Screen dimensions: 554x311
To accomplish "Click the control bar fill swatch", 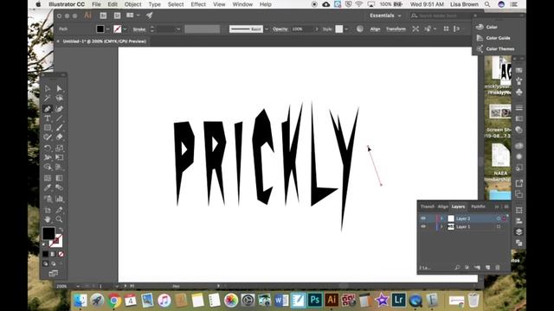I will coord(100,29).
